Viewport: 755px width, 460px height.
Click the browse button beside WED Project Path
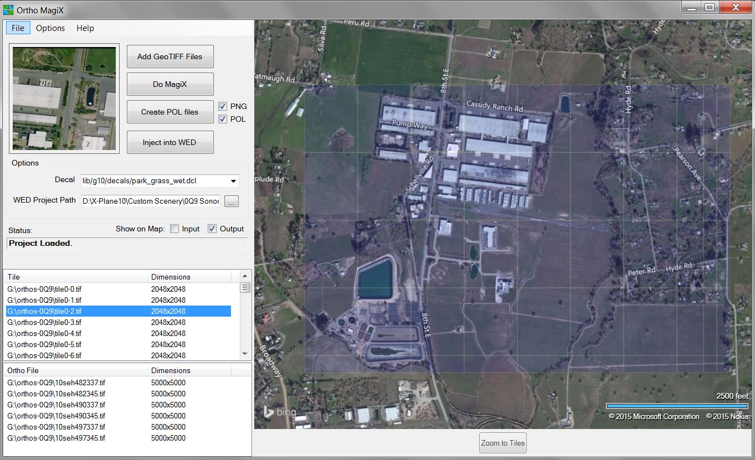(232, 201)
